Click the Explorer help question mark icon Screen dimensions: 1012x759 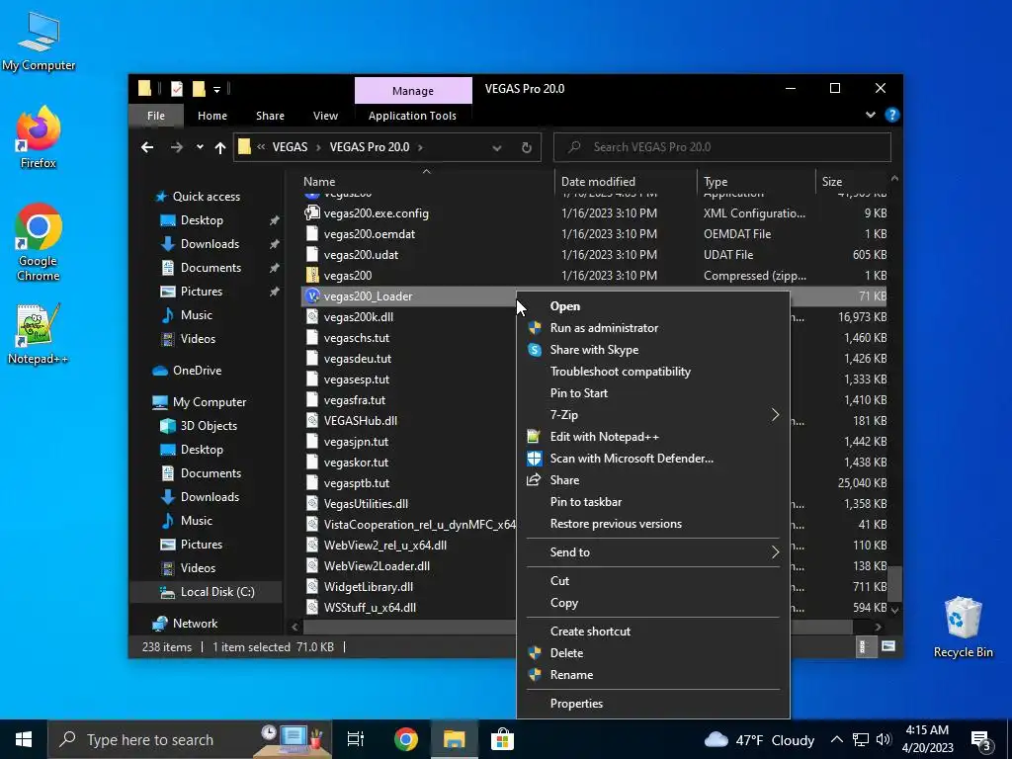[892, 115]
